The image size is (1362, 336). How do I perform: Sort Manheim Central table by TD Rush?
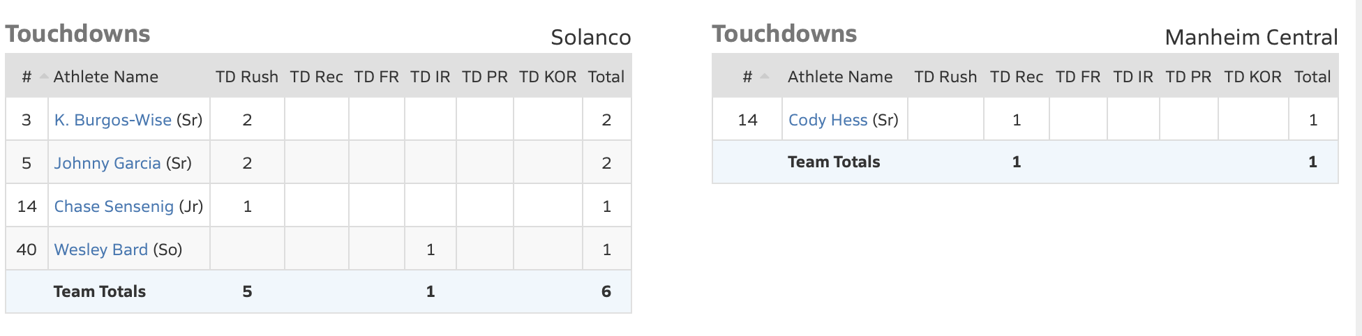click(945, 77)
